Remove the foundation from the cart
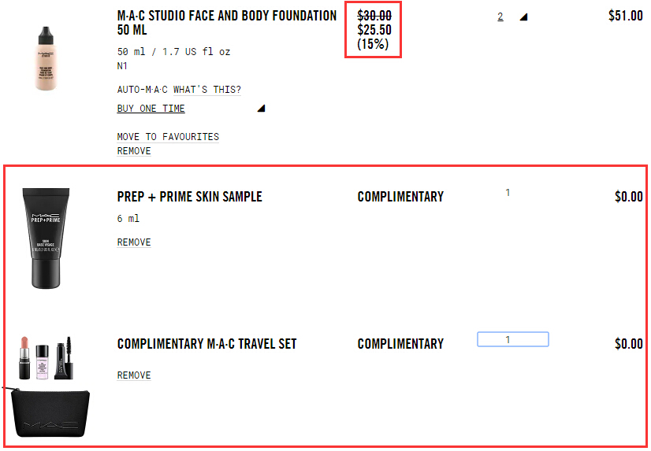Viewport: 651px width, 451px height. pos(134,151)
